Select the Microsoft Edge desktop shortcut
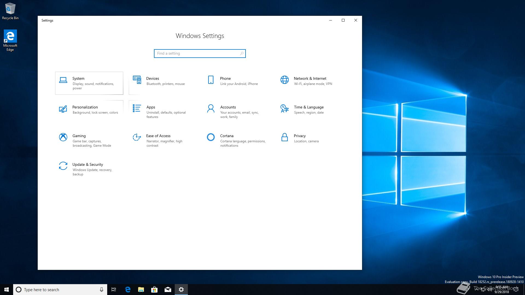 10,40
